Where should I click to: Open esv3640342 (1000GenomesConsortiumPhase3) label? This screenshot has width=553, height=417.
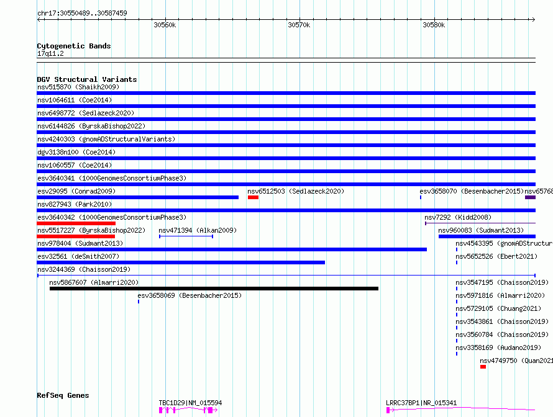click(112, 217)
